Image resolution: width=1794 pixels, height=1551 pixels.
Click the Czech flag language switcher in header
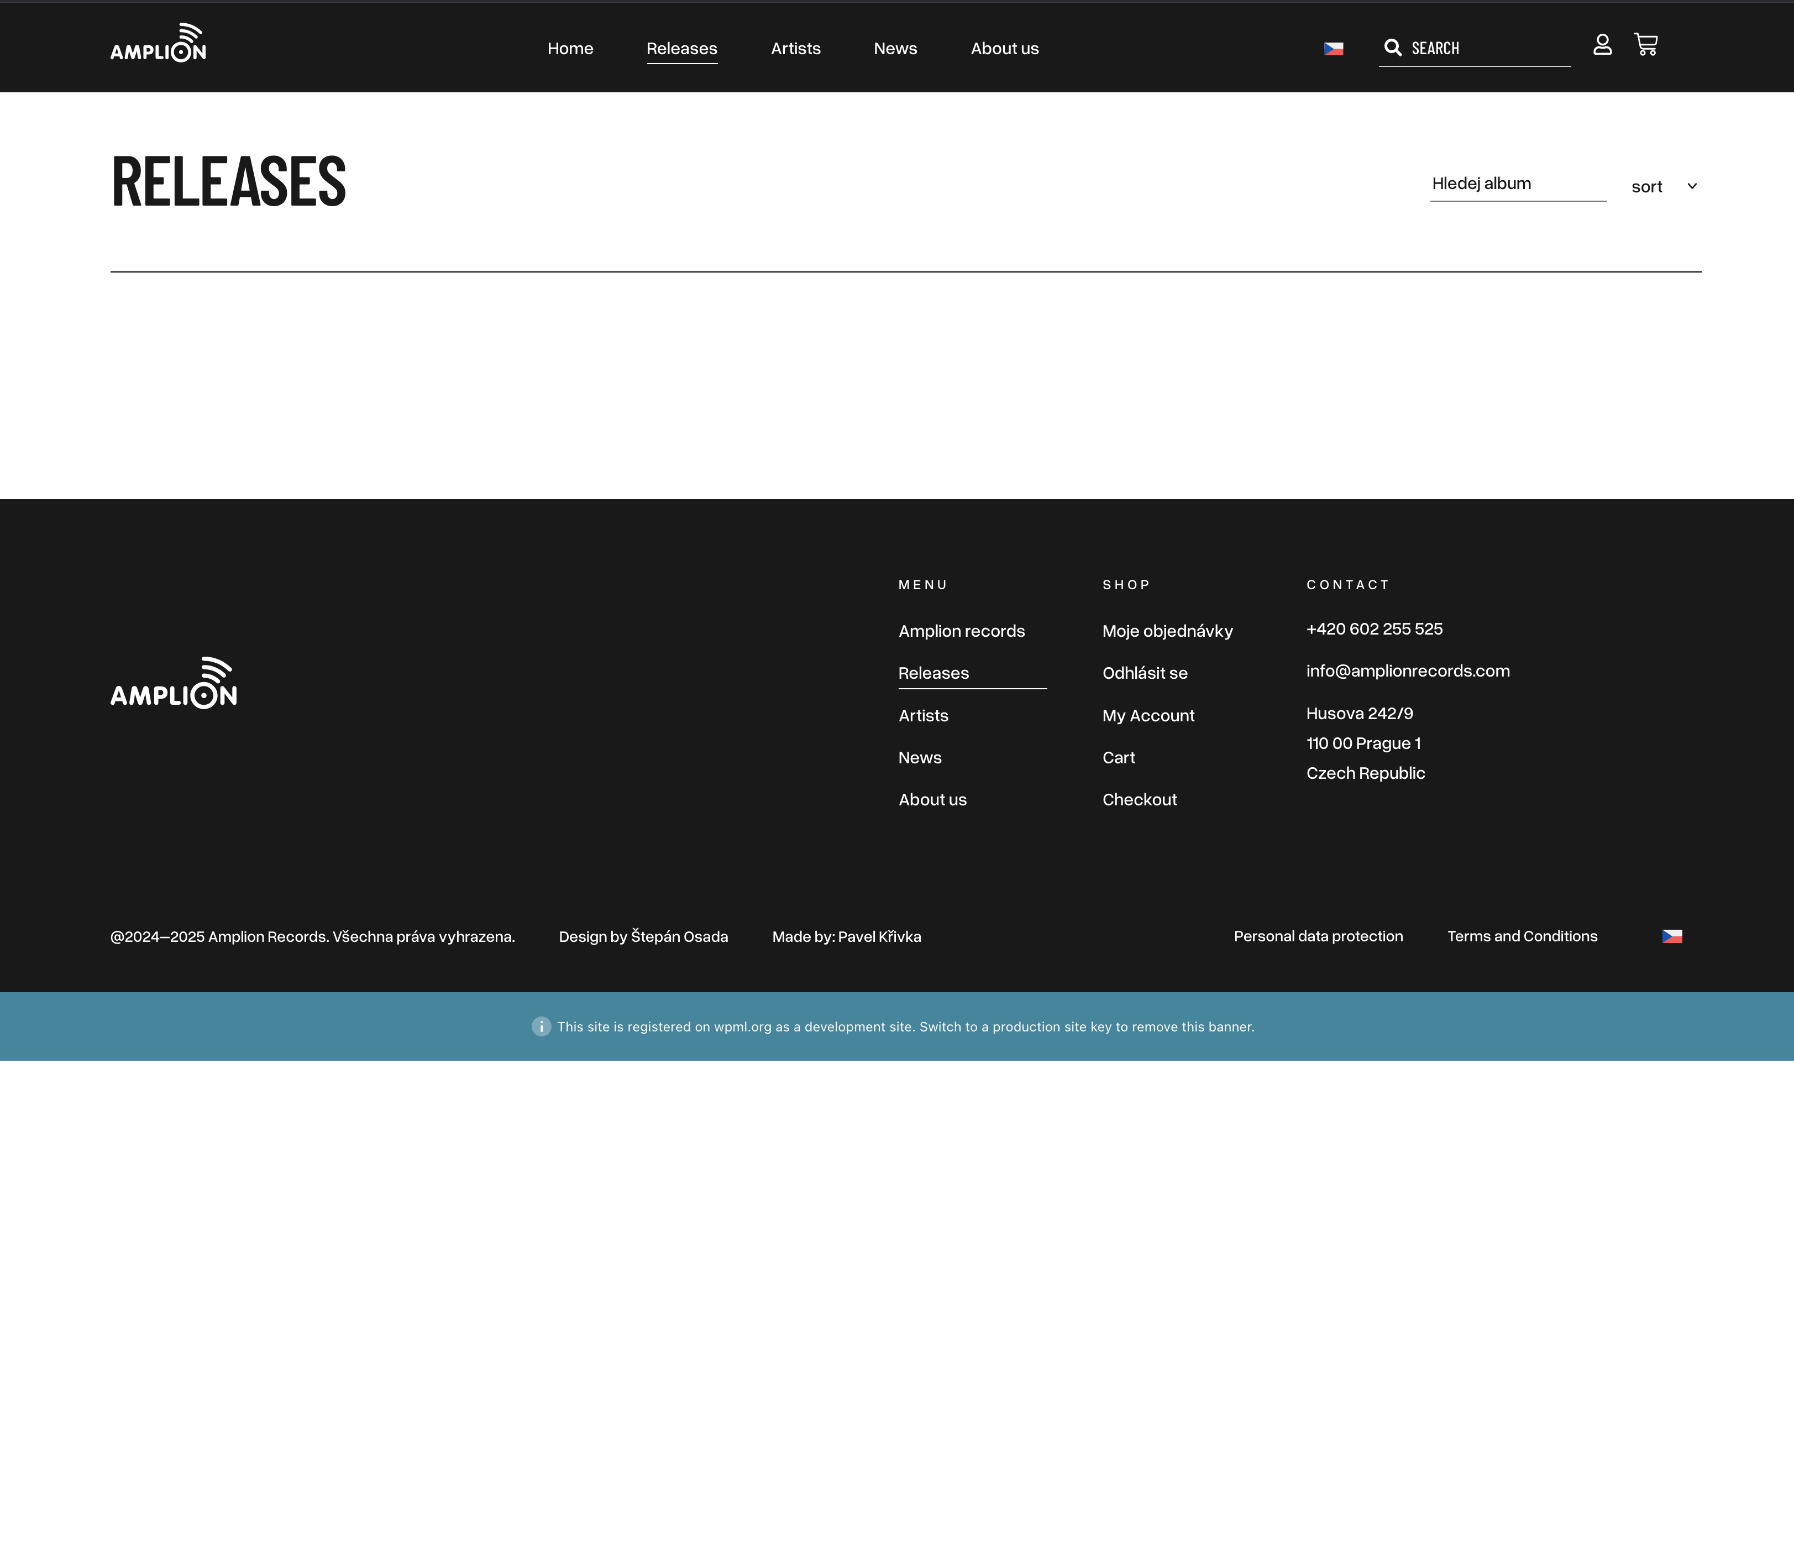point(1334,49)
